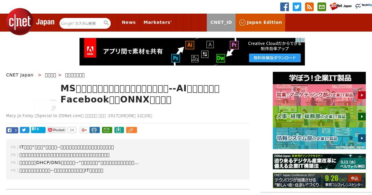This screenshot has height=195, width=372.
Task: Email the article using green envelope button
Action: tap(107, 130)
